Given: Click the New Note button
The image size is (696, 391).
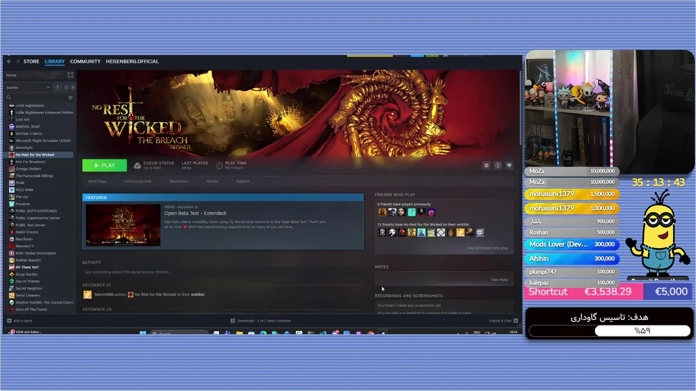Looking at the screenshot, I should click(x=499, y=280).
